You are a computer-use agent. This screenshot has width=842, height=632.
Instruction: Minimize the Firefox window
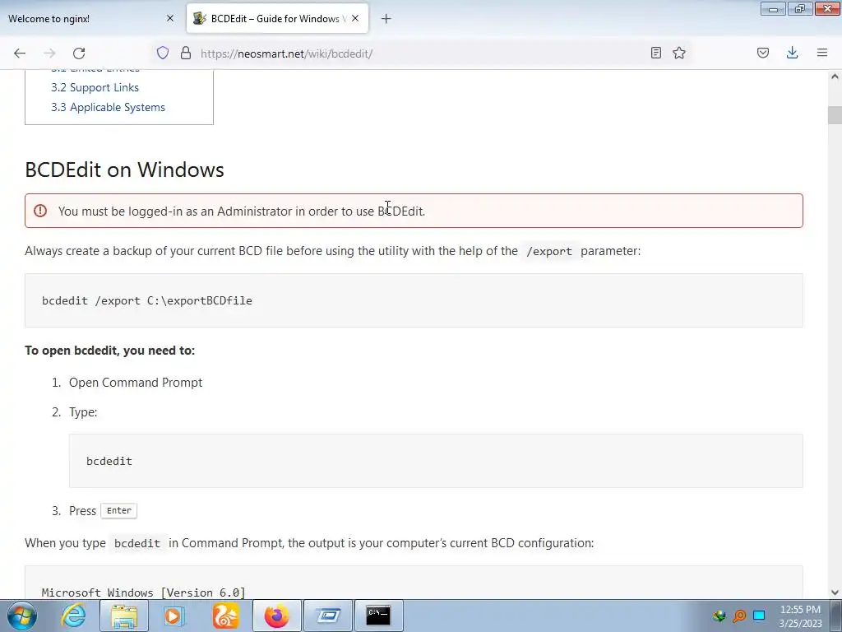pyautogui.click(x=773, y=8)
